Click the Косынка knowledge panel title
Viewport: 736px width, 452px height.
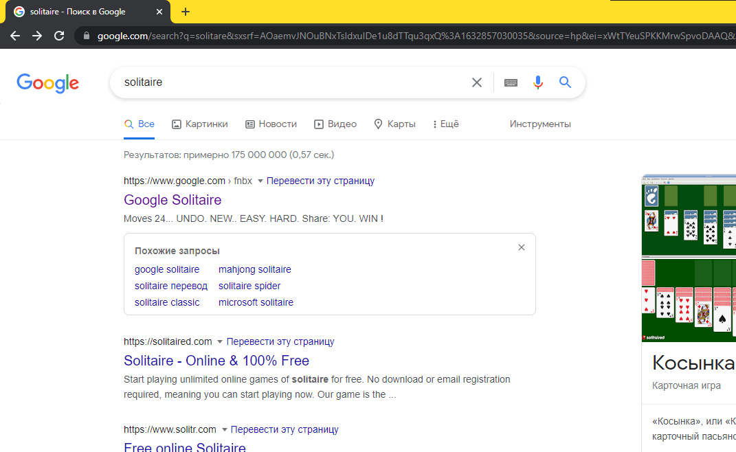tap(693, 363)
